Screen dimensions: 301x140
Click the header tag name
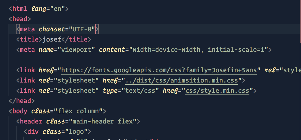pyautogui.click(x=31, y=121)
